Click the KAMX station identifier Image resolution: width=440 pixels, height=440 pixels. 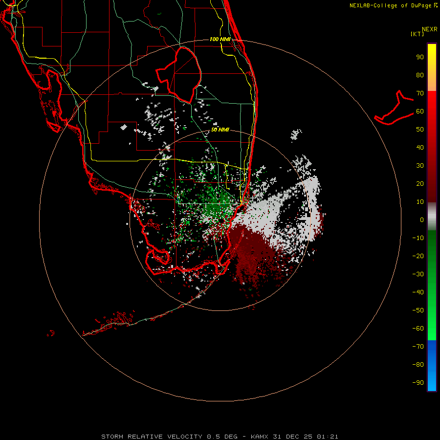point(260,437)
